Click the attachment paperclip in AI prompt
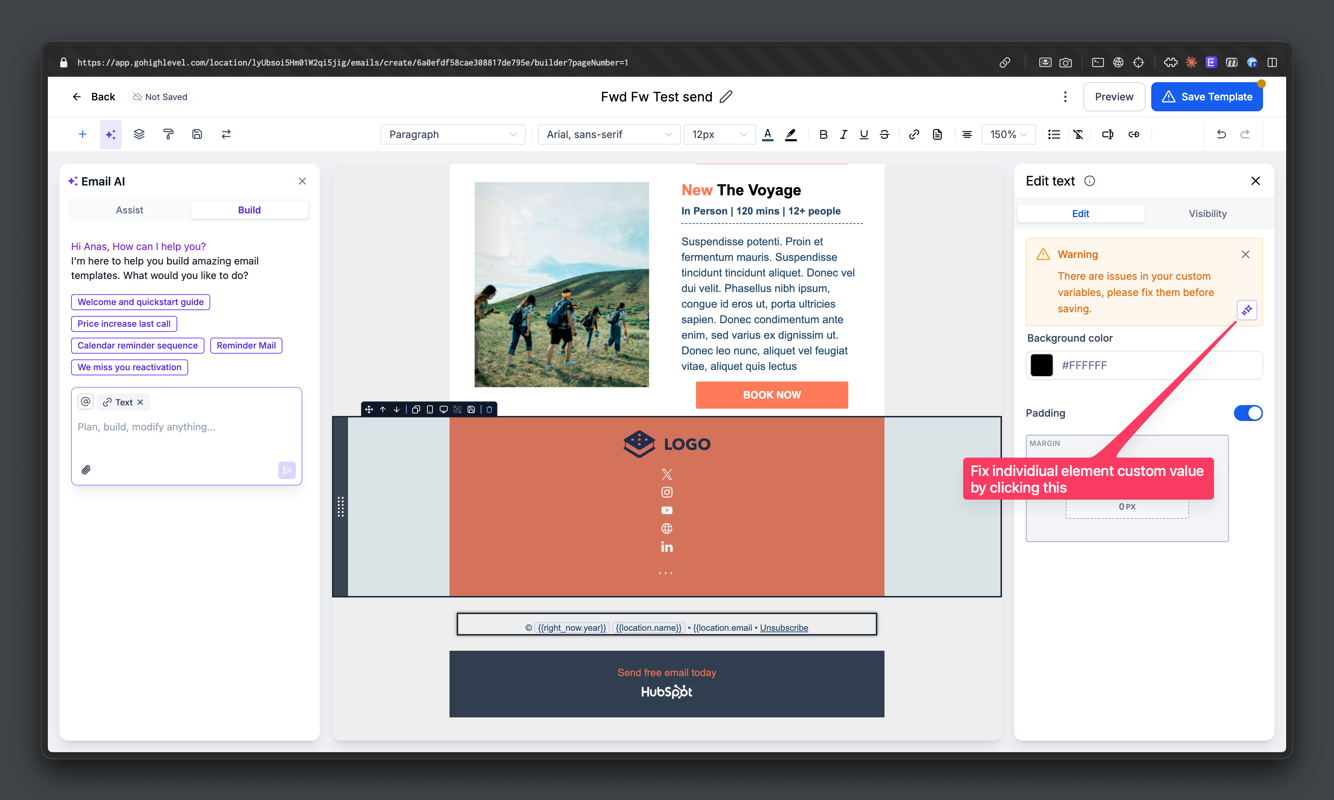The height and width of the screenshot is (800, 1334). tap(86, 470)
